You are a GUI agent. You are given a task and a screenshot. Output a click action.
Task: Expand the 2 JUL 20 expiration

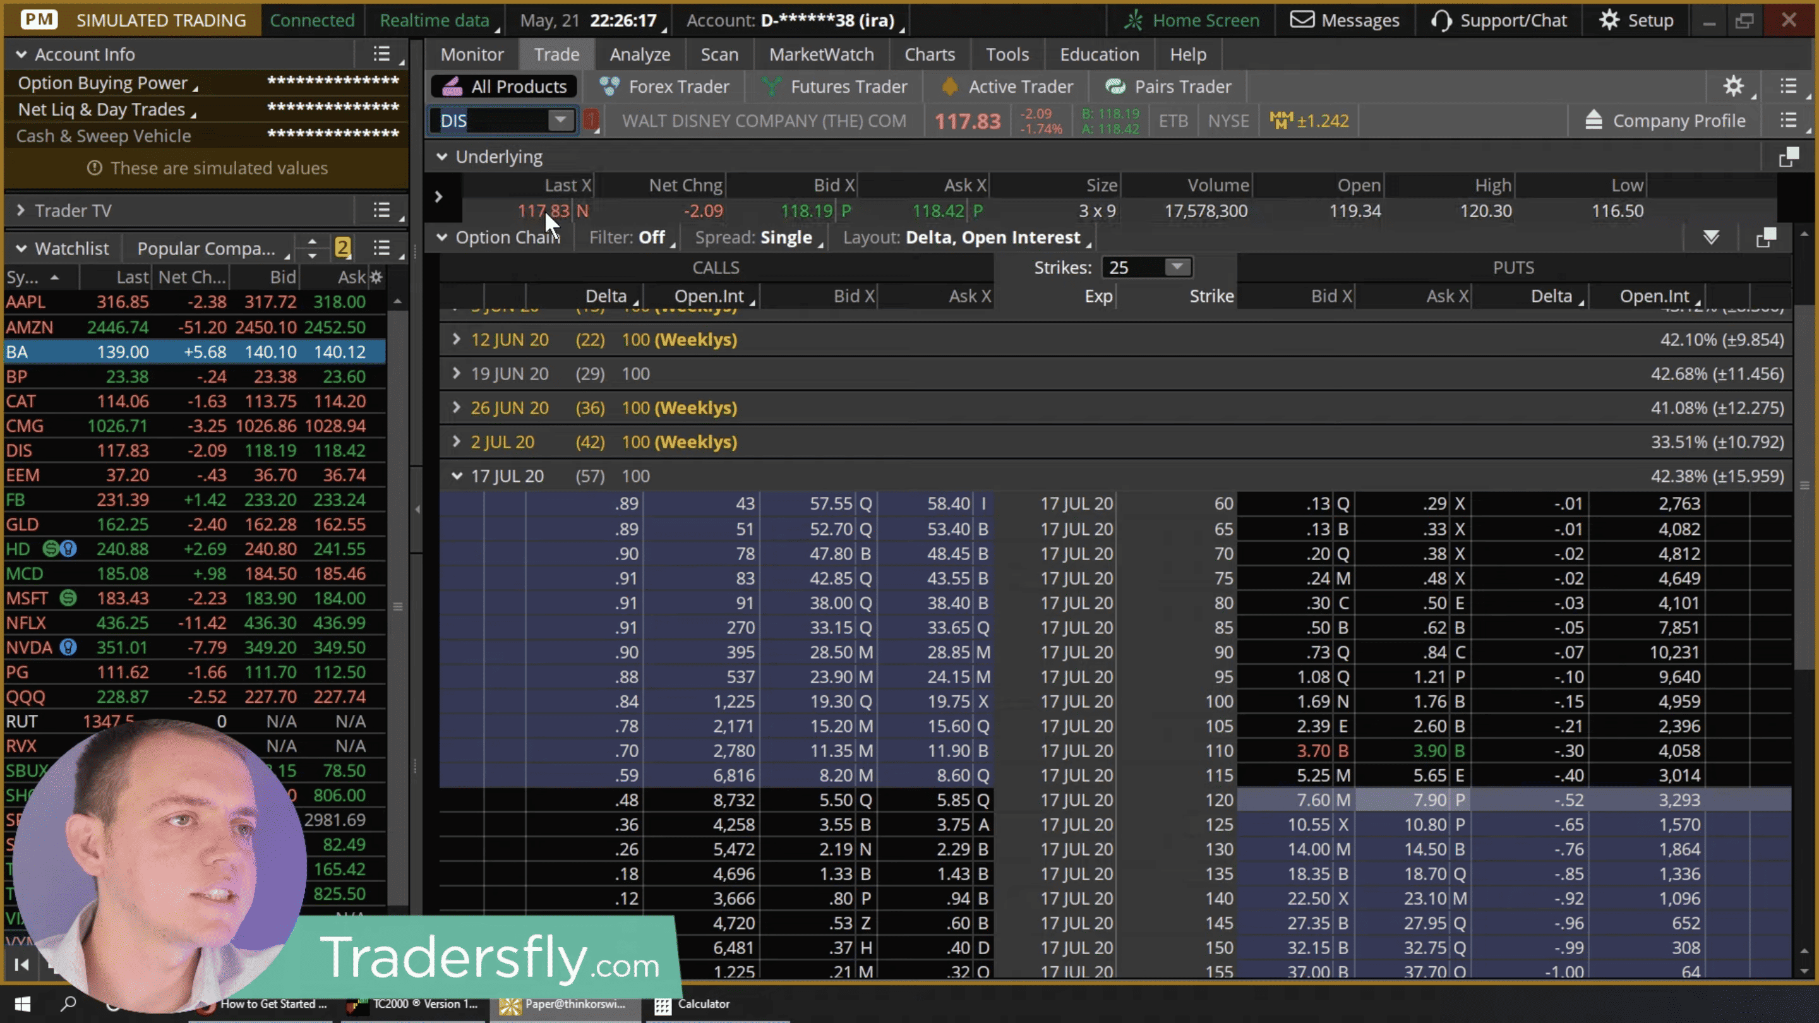click(x=457, y=442)
